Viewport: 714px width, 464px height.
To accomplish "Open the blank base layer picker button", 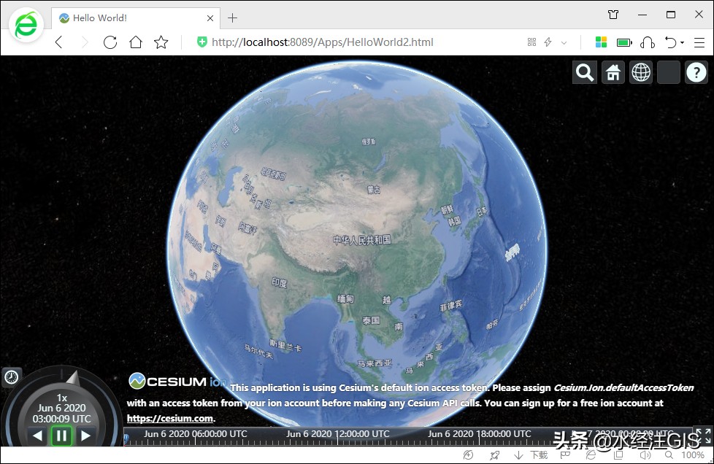I will [669, 72].
